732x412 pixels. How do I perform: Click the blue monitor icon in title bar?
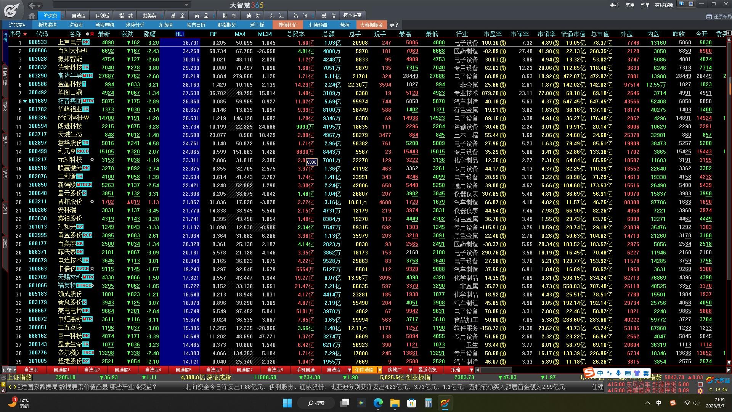click(681, 4)
